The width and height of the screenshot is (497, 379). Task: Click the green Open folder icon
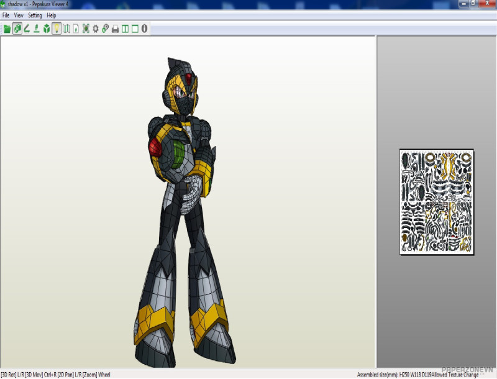click(x=7, y=29)
